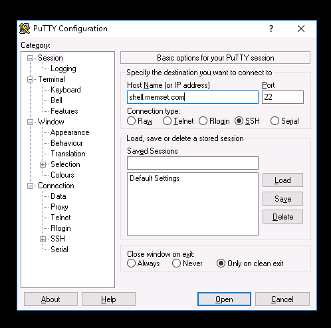Open the Rlogin category in tree
This screenshot has width=331, height=328.
(60, 228)
